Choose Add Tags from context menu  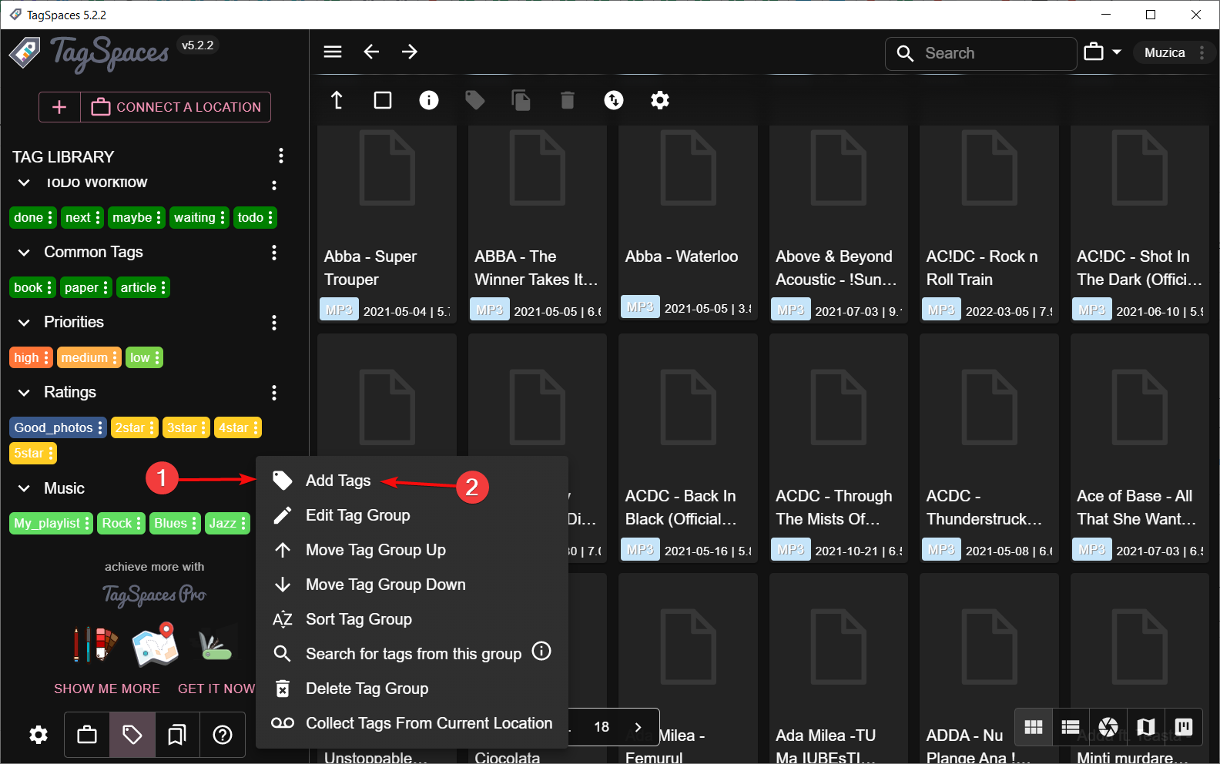pyautogui.click(x=338, y=481)
